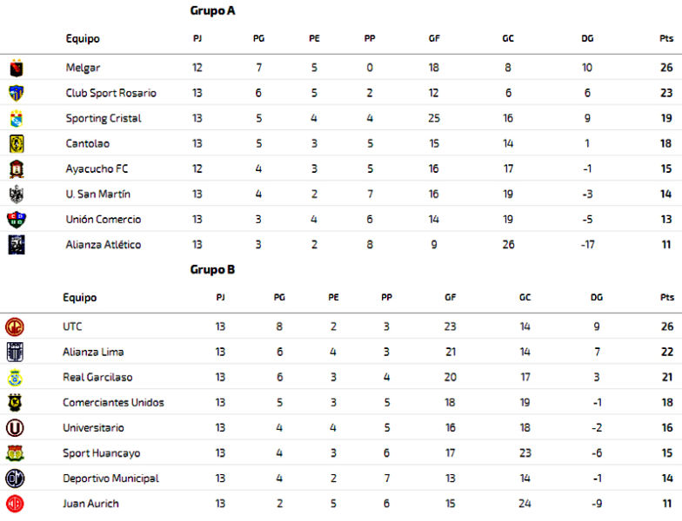The width and height of the screenshot is (682, 521).
Task: Click the Cantolao team crest
Action: tap(17, 144)
